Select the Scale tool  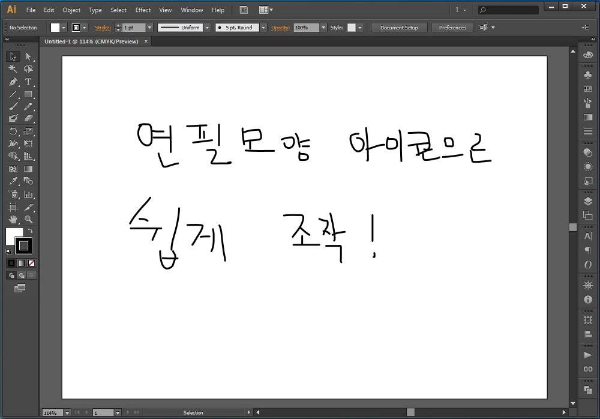[28, 131]
